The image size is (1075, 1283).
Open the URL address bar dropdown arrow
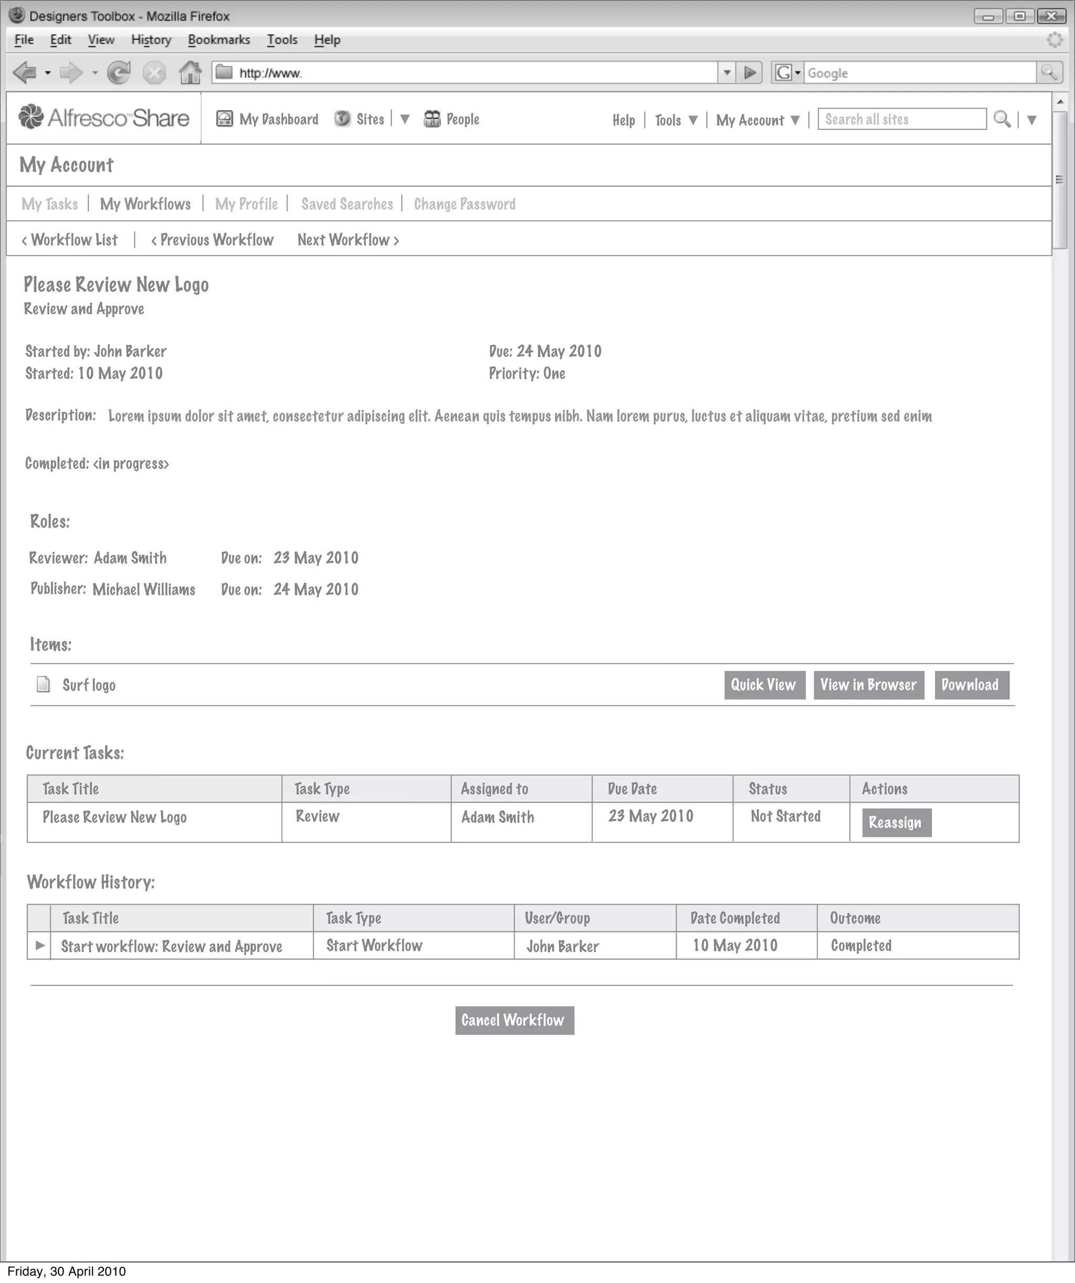pos(726,73)
